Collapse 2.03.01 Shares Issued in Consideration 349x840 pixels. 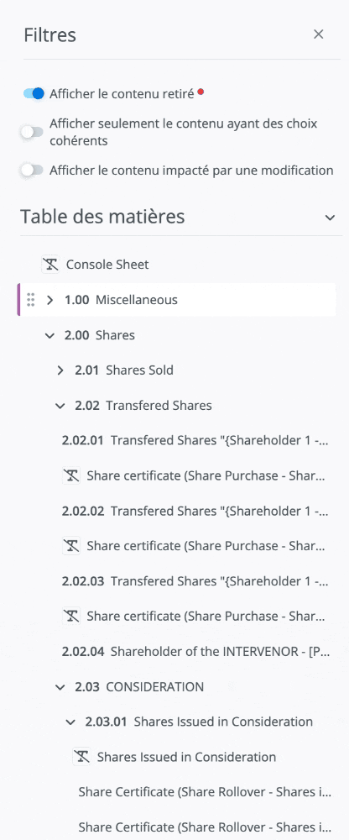tap(70, 722)
